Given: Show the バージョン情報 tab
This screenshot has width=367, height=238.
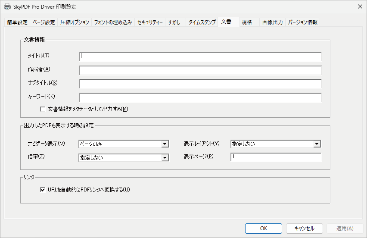Looking at the screenshot, I should (303, 22).
